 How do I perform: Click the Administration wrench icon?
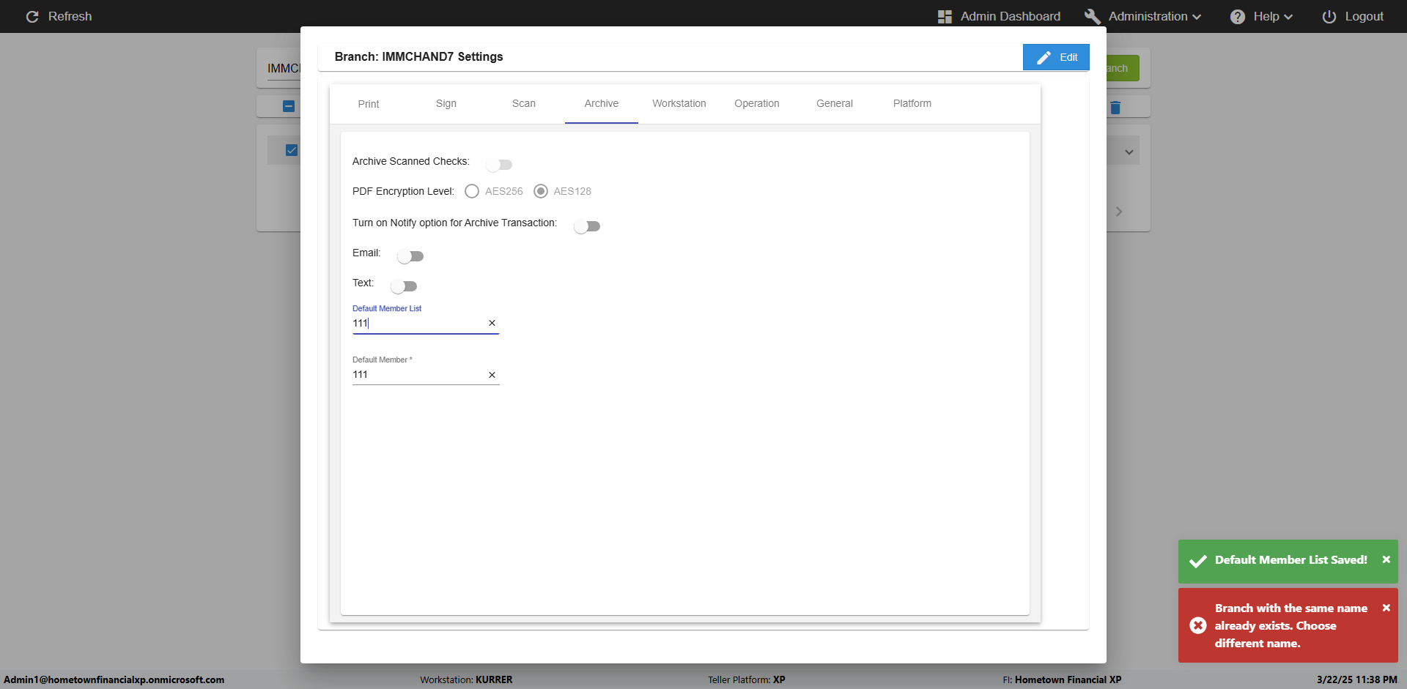pyautogui.click(x=1093, y=16)
